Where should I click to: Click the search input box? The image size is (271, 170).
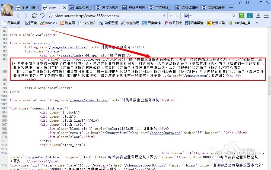coord(212,16)
